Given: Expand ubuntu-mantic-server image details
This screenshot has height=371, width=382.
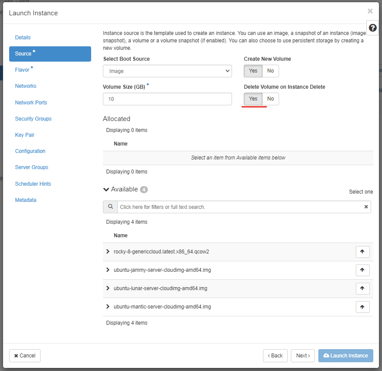Looking at the screenshot, I should 108,307.
